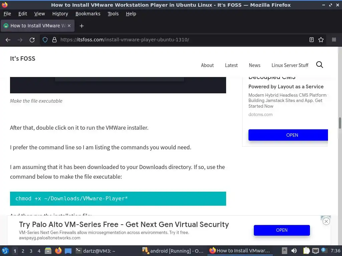Image resolution: width=342 pixels, height=256 pixels.
Task: Click the chmod +x command code block
Action: click(118, 199)
